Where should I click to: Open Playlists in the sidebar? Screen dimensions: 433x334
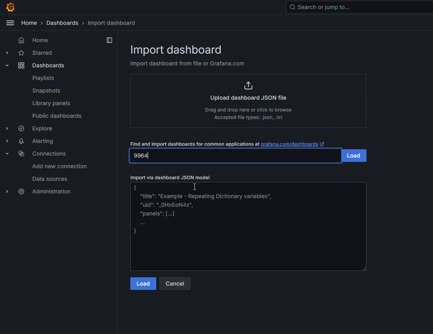click(43, 78)
